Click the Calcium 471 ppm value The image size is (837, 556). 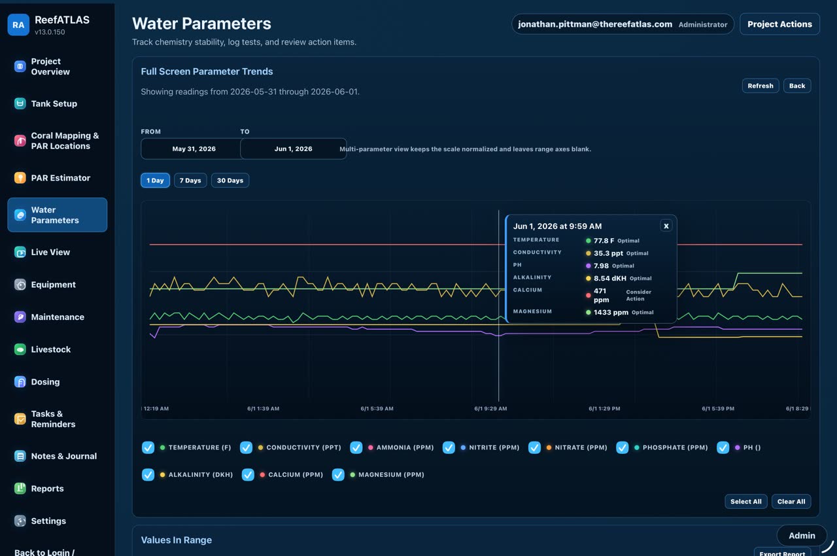600,295
